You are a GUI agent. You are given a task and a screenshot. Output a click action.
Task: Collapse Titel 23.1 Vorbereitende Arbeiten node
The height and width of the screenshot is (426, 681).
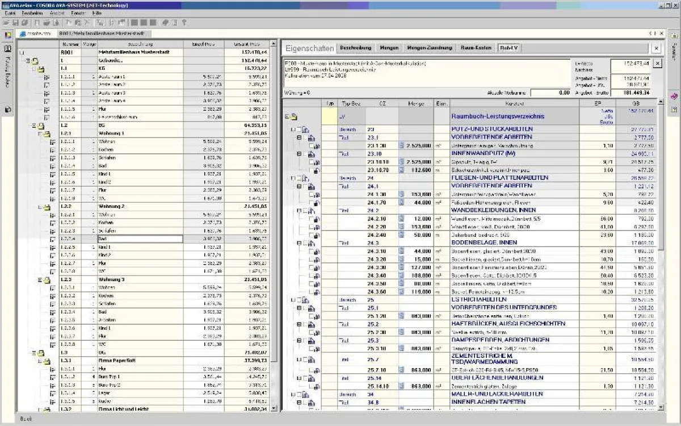click(299, 138)
